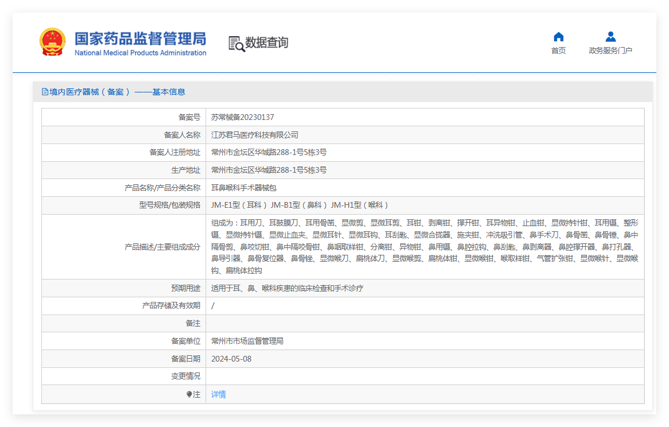Click the 备案人名称 row label
Screen dimensions: 669x427
coord(182,135)
